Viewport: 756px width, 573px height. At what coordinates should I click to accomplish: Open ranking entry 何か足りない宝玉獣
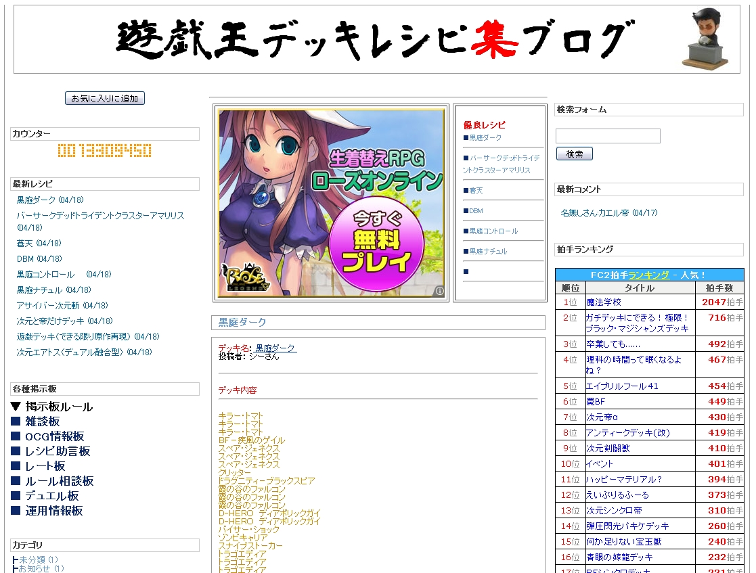click(x=624, y=542)
